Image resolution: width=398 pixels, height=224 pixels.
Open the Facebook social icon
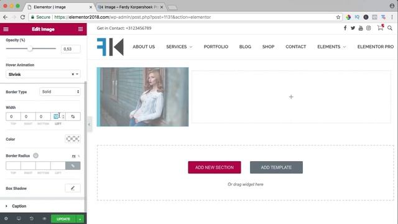(x=345, y=28)
